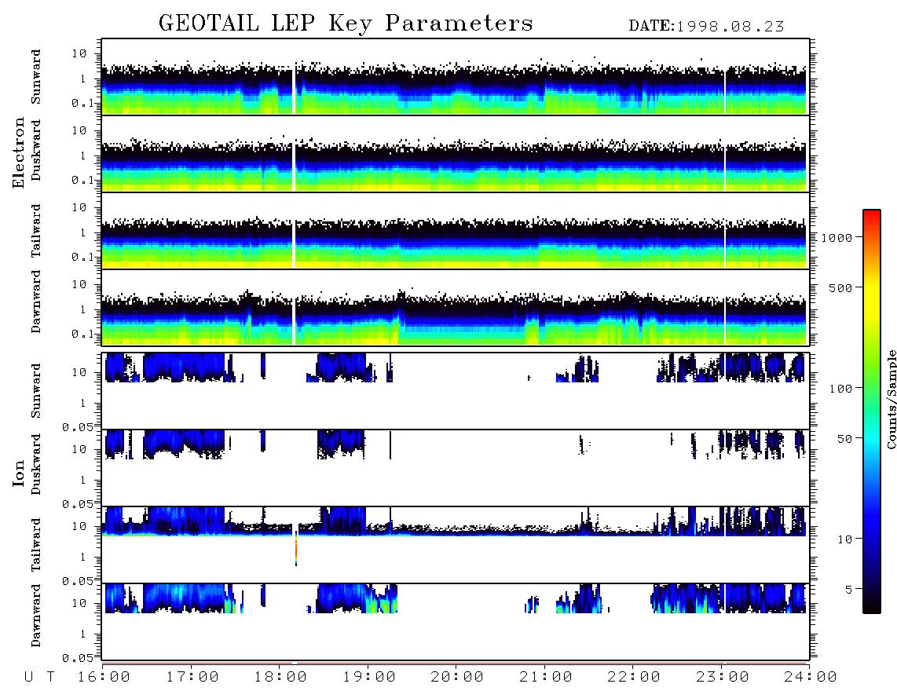Click the 22:00 time tick label
The image size is (897, 691).
pos(634,678)
